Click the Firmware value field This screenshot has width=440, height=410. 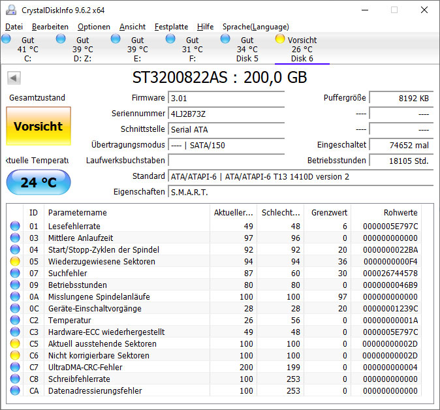coord(226,98)
